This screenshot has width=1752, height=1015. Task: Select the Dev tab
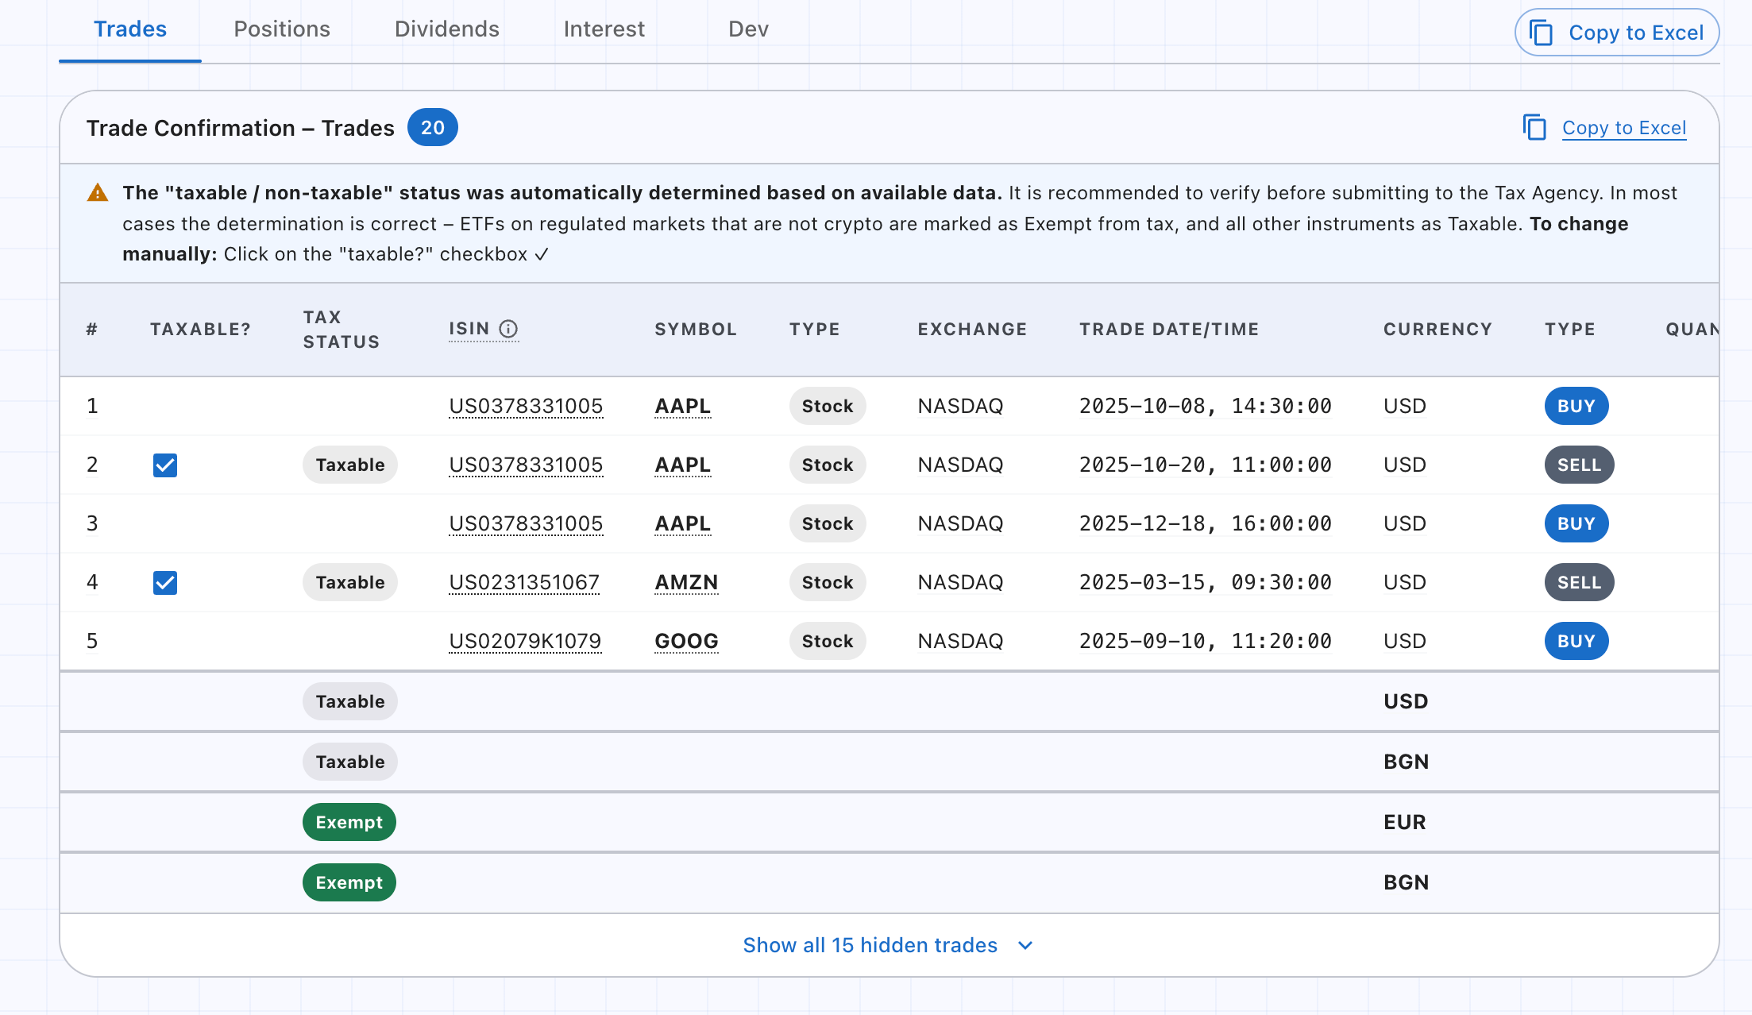pyautogui.click(x=748, y=29)
